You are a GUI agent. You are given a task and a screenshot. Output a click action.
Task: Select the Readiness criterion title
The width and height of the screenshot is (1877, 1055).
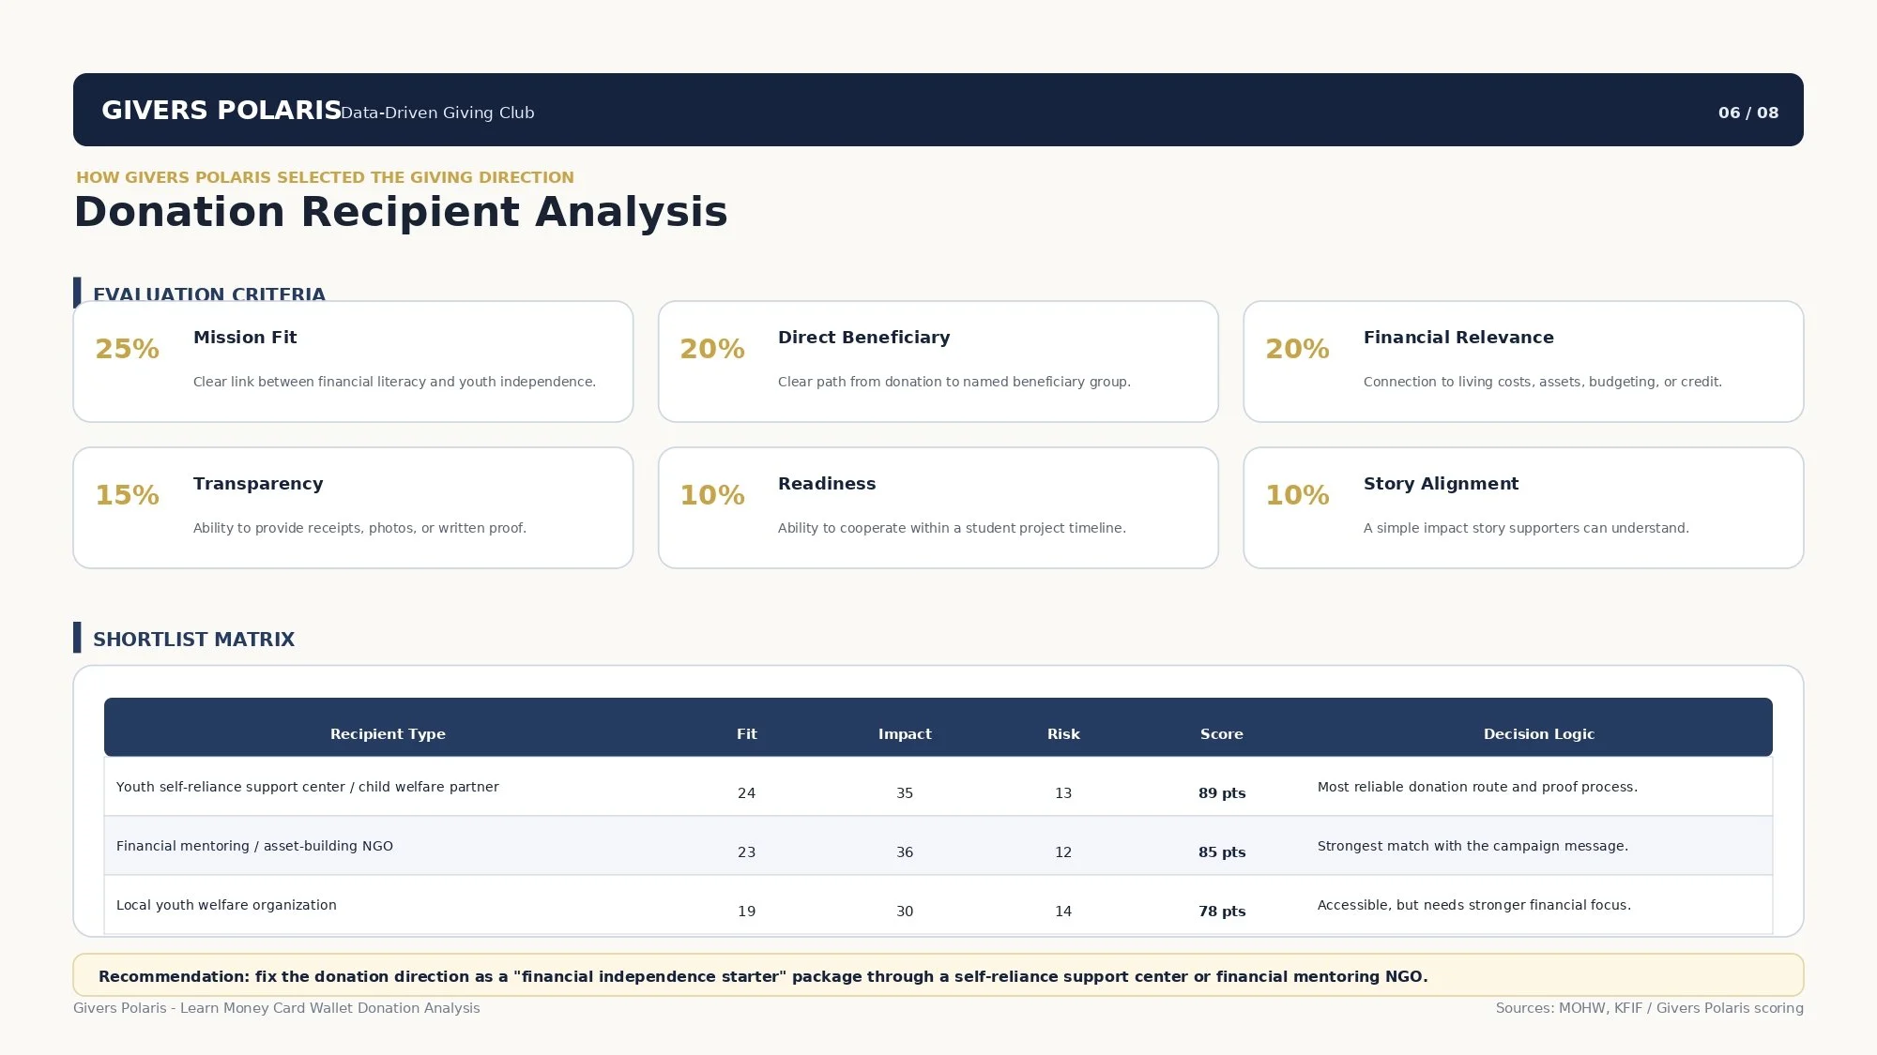coord(827,484)
